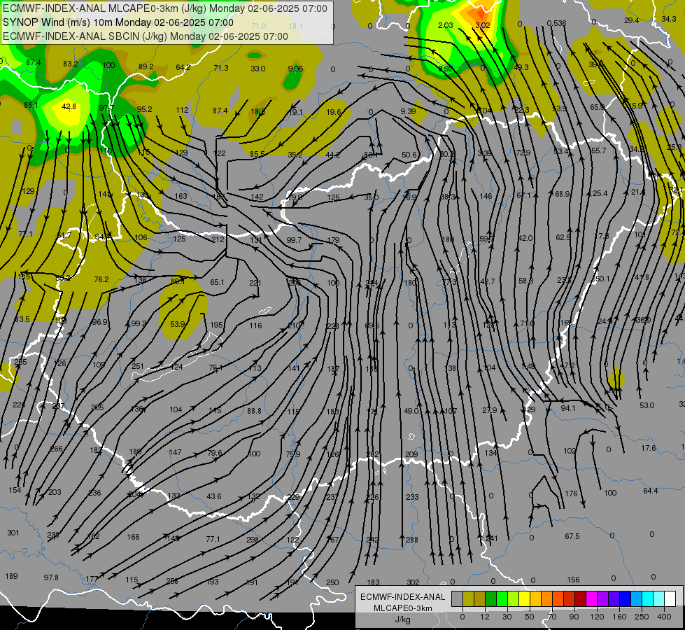Click the map value 3.02 near top
This screenshot has height=630, width=685.
point(483,25)
